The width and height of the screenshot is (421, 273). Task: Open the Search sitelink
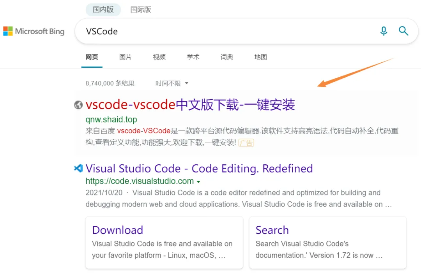(272, 230)
